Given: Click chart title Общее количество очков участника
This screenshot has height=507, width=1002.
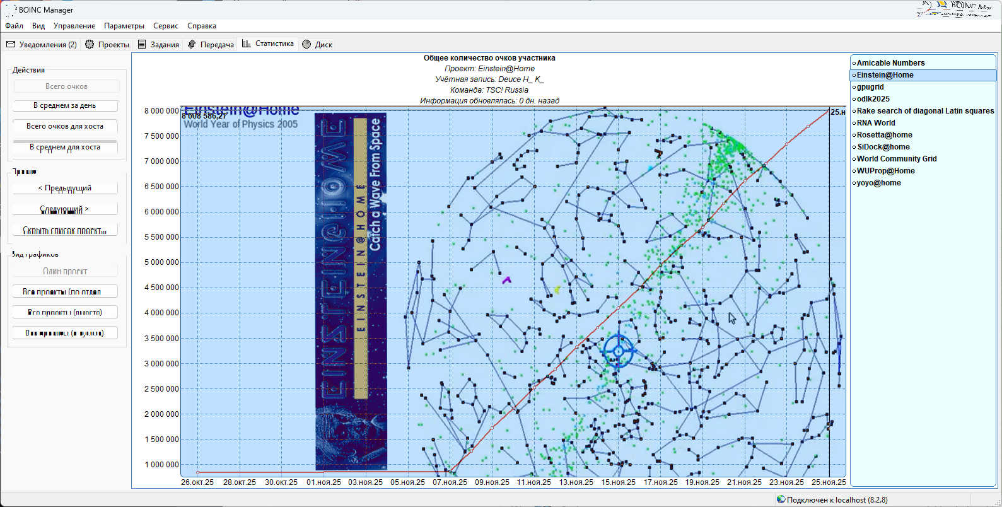Looking at the screenshot, I should coord(489,58).
